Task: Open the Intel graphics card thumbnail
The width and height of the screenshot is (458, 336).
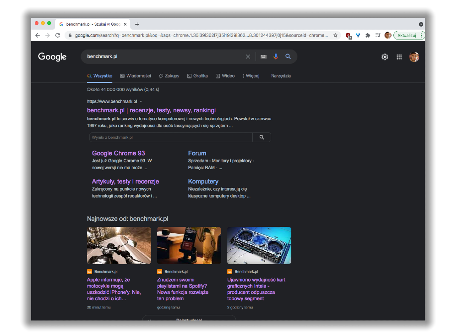Action: (x=259, y=246)
